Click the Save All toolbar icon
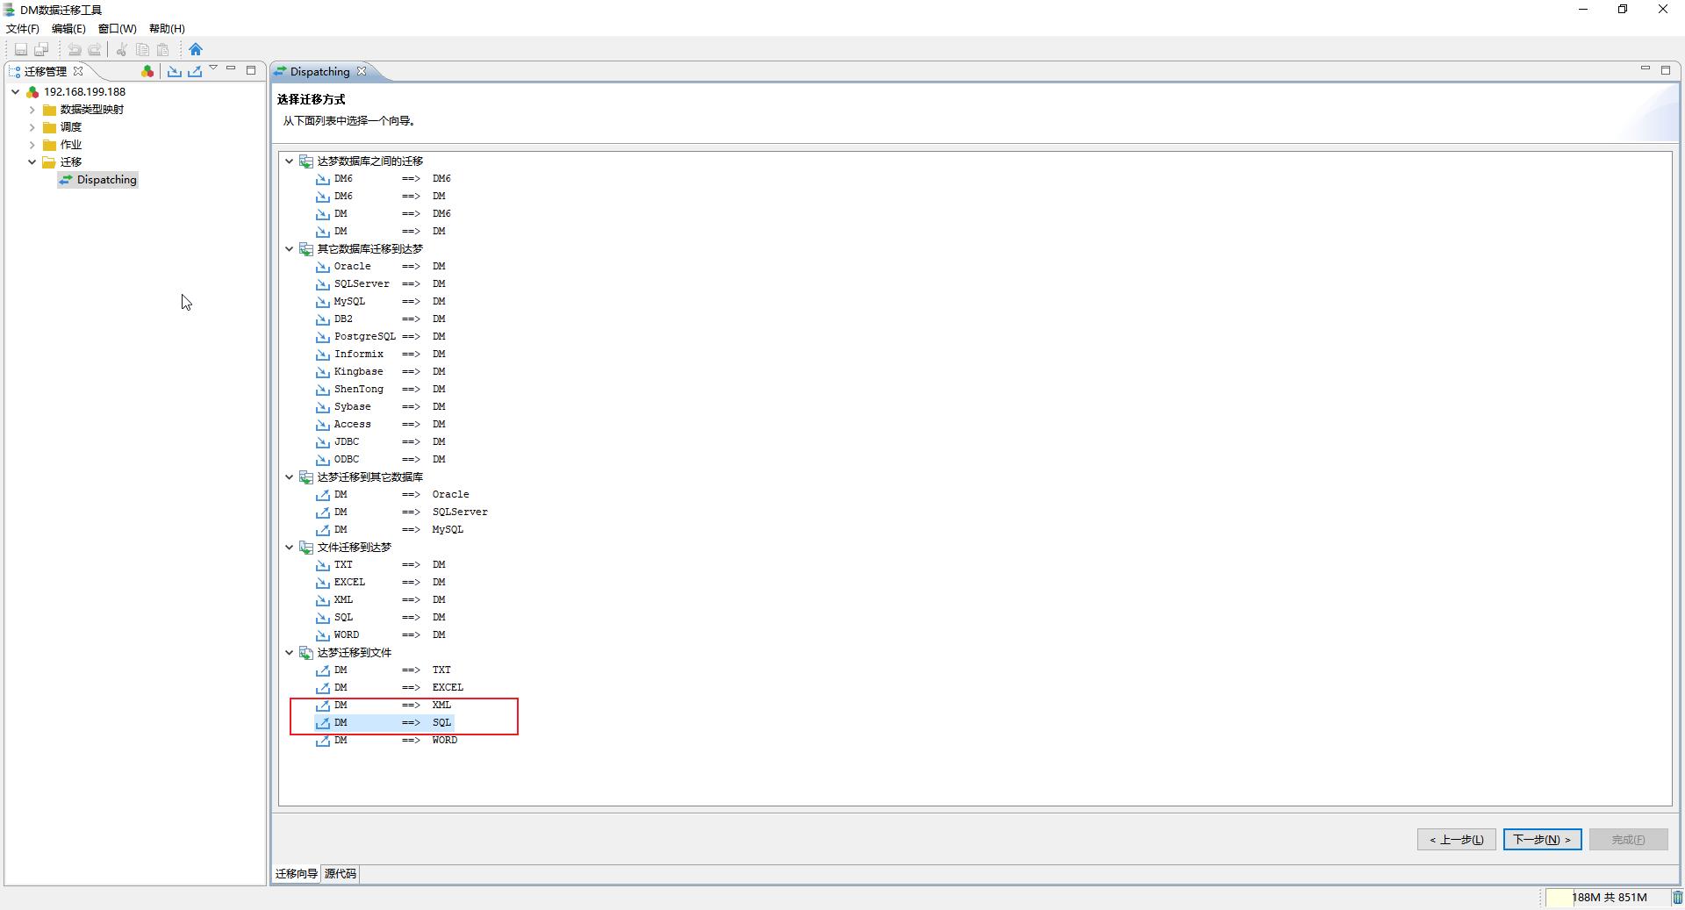The image size is (1685, 910). (41, 49)
